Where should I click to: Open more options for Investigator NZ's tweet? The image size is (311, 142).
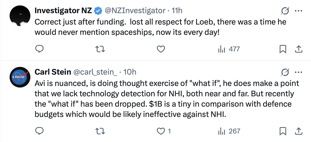(x=299, y=11)
